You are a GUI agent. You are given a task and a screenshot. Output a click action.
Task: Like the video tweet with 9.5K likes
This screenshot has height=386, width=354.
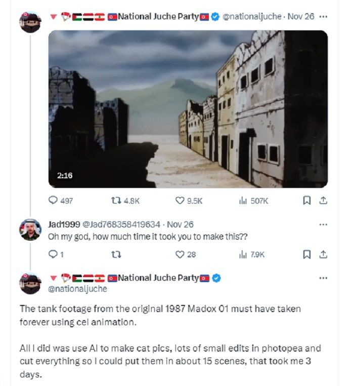[x=189, y=201]
